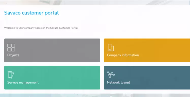Click the 'Network layout' tile label
Image resolution: width=190 pixels, height=97 pixels.
pos(119,82)
